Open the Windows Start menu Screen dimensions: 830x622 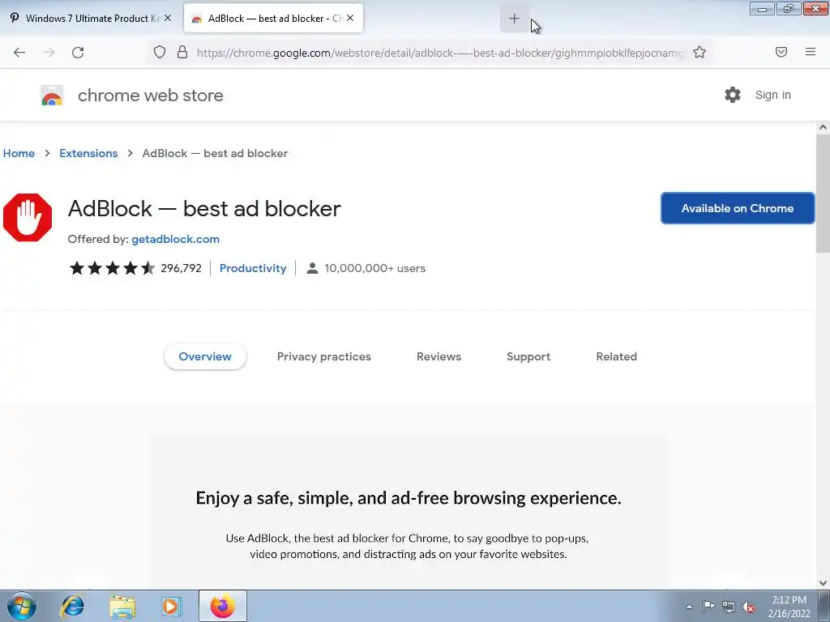(22, 606)
